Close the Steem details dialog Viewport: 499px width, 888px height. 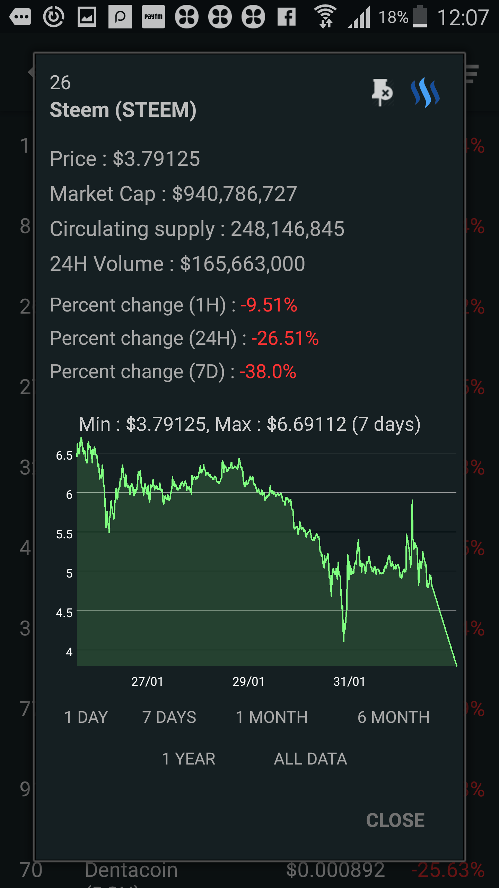point(395,820)
